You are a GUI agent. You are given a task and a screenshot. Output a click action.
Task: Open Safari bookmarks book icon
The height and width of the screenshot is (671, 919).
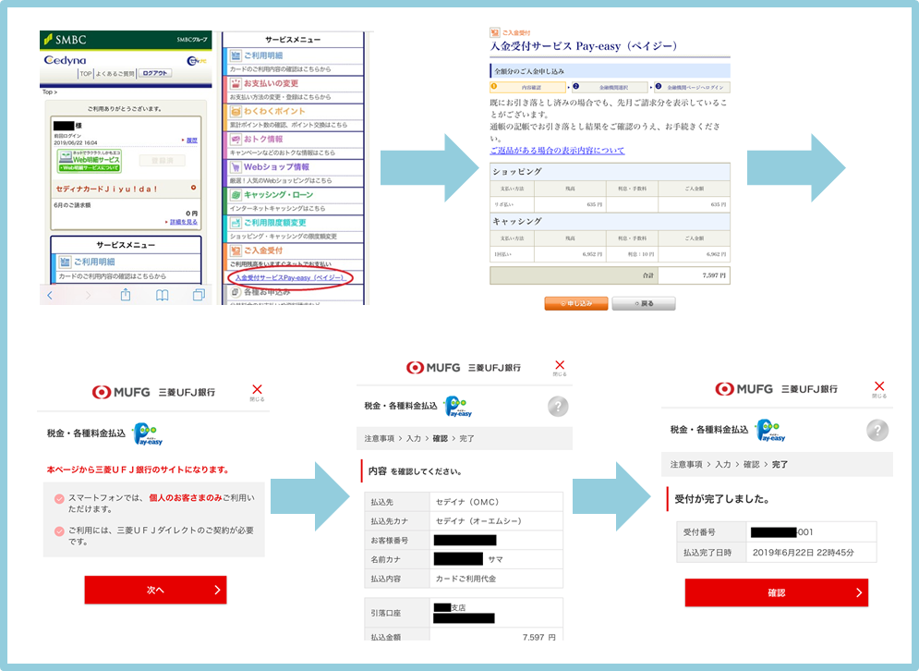(x=163, y=295)
